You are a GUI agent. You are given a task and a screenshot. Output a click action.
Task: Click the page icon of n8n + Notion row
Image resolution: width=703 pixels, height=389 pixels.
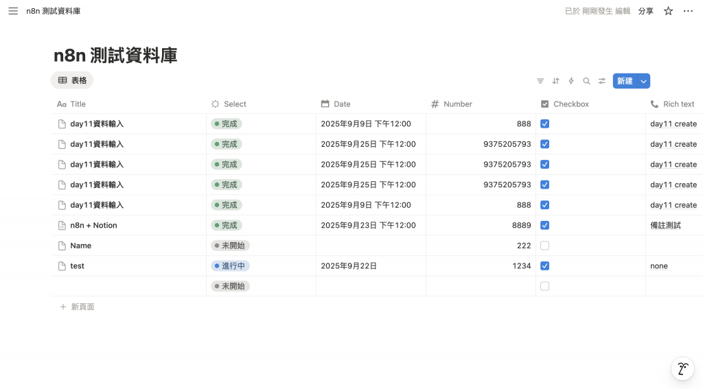[x=62, y=226]
